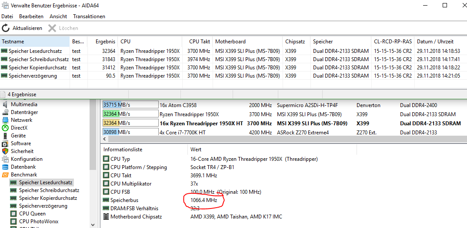Click the Aktualisieren refresh icon
467x228 pixels.
[6, 28]
